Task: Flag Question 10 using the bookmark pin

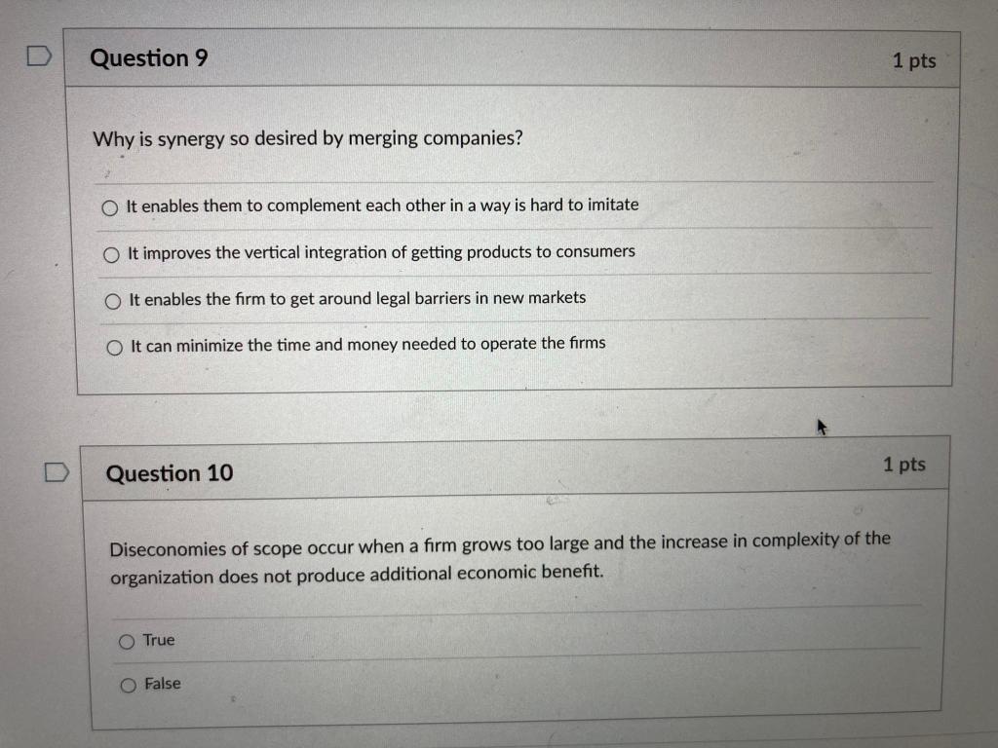Action: coord(56,471)
